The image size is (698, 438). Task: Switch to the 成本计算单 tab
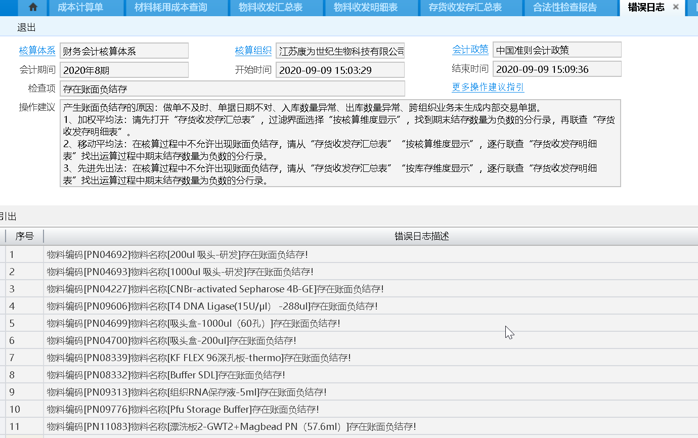[x=86, y=7]
